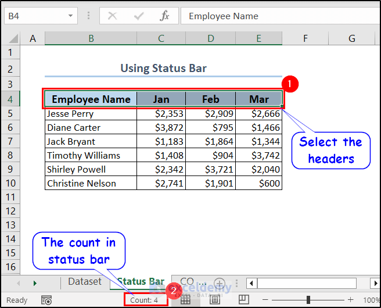Select column E header
This screenshot has height=308, width=381.
(259, 38)
